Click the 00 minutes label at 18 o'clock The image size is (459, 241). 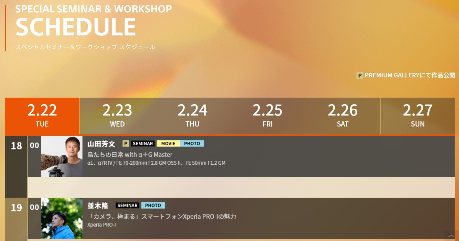[x=34, y=145]
